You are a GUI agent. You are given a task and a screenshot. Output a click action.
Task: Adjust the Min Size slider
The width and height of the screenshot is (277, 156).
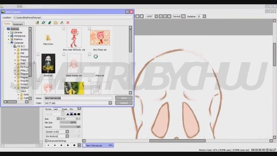click(x=70, y=122)
